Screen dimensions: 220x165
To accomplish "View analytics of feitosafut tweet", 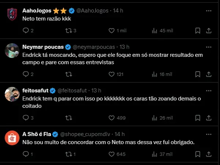I will [x=154, y=118].
